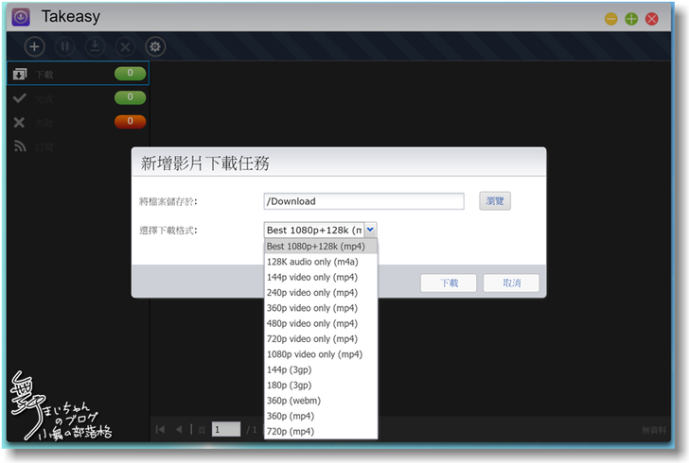The image size is (689, 463).
Task: Choose 128K audio only (m4a)
Action: pos(321,262)
